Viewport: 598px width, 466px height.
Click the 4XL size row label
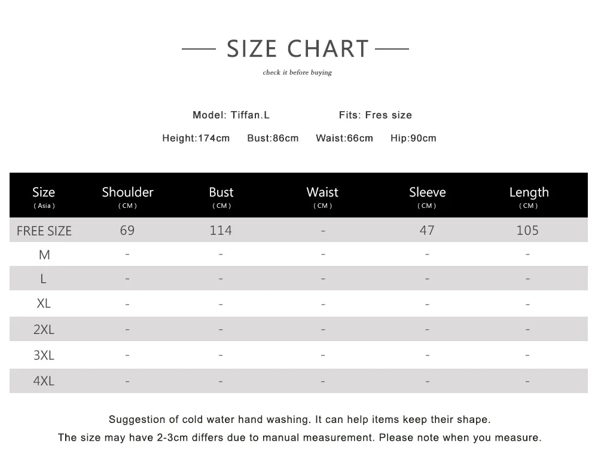pos(44,381)
